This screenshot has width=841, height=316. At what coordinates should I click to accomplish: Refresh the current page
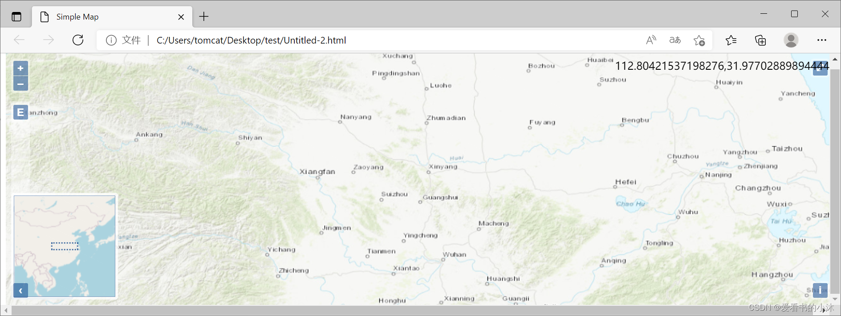[78, 40]
